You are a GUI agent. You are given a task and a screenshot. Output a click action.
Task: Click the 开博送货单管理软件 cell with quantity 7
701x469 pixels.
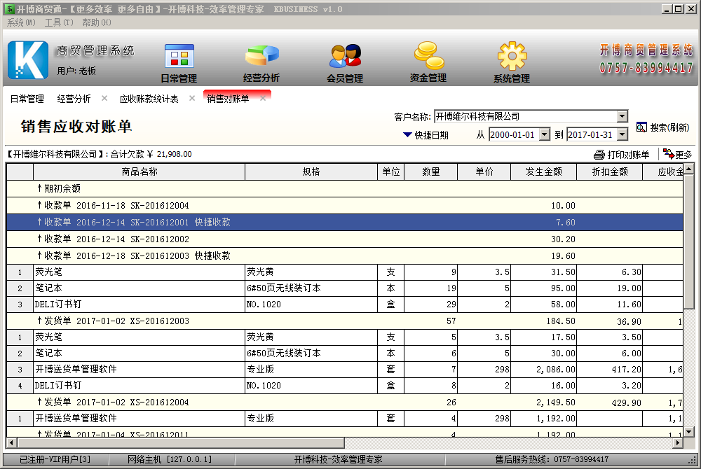(x=139, y=370)
